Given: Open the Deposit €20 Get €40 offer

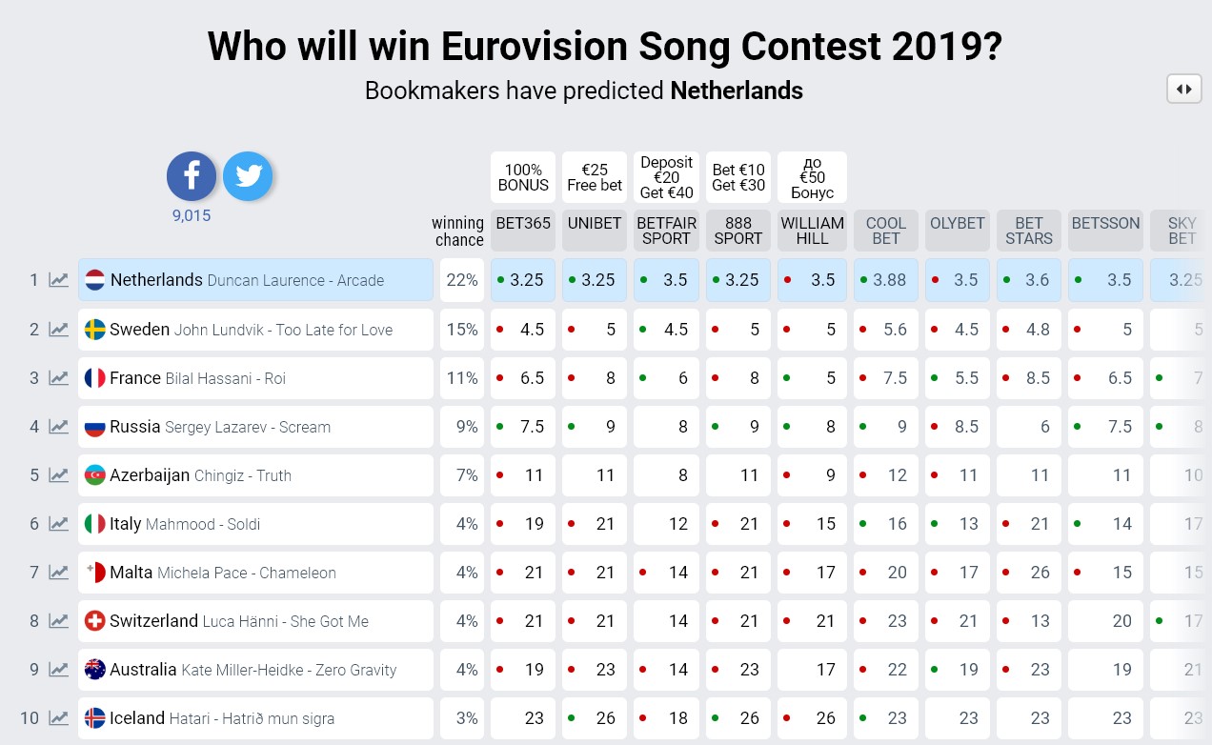Looking at the screenshot, I should (666, 177).
